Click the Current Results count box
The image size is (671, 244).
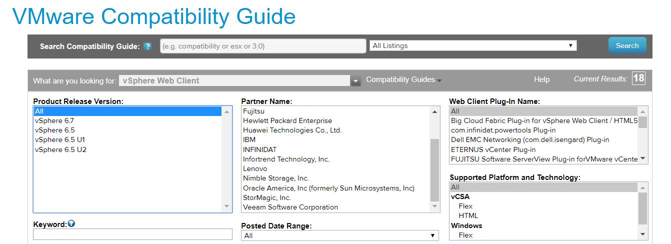pyautogui.click(x=638, y=78)
